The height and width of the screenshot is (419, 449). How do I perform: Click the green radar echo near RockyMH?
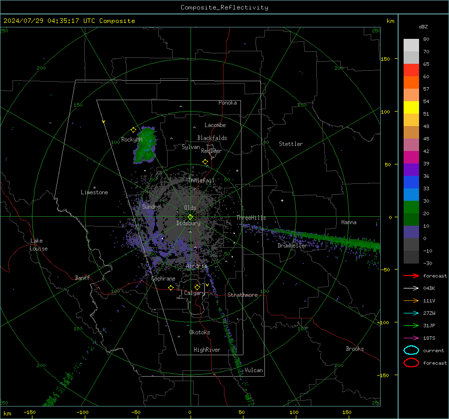[x=146, y=145]
